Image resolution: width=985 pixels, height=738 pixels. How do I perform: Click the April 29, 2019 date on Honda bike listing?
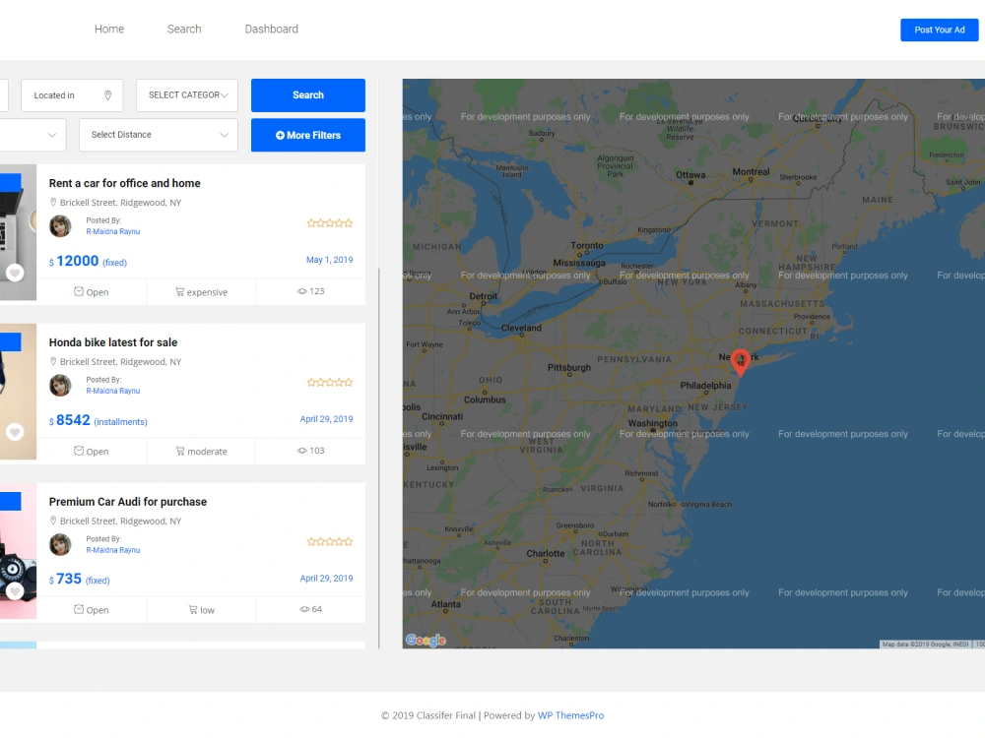click(x=326, y=419)
